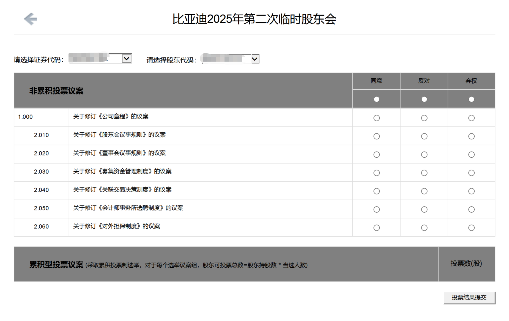This screenshot has height=321, width=509.
Task: Click proposal number 2.010
Action: (41, 135)
